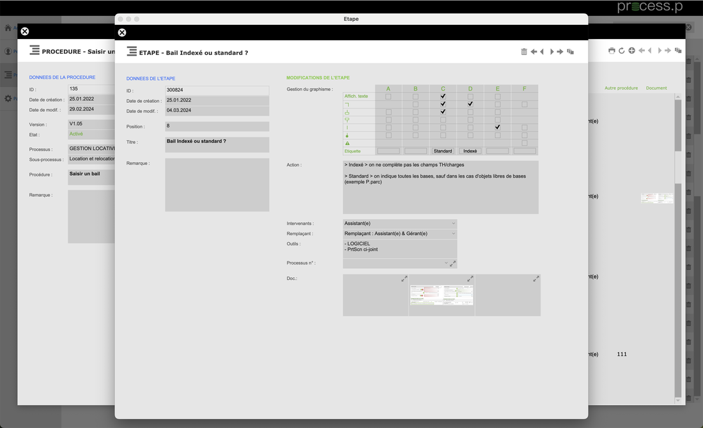Expand the Processus n° field with arrows icon

pos(453,263)
